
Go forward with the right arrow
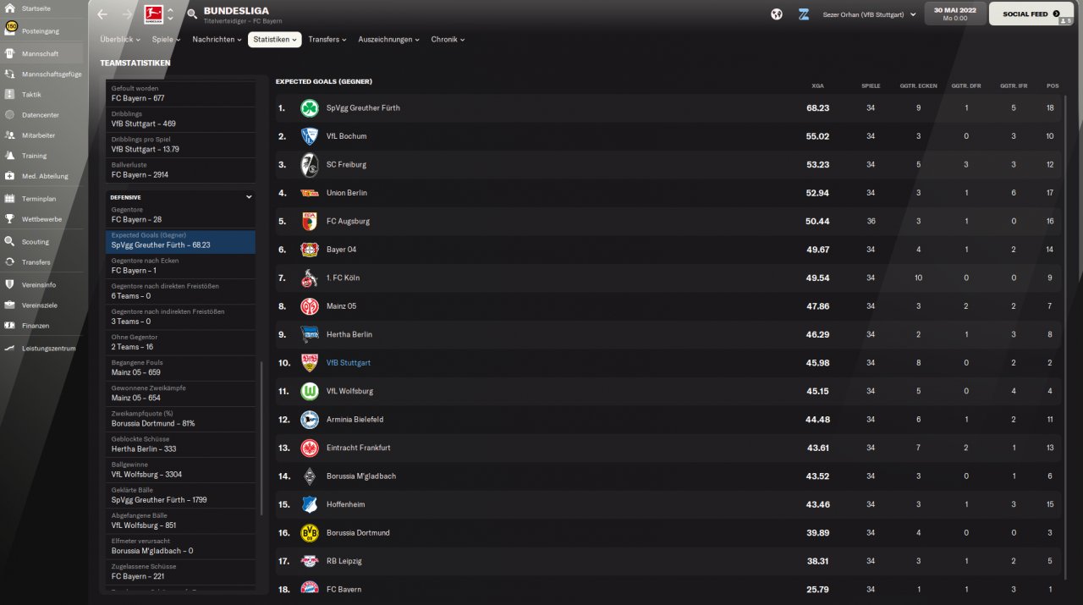(127, 14)
